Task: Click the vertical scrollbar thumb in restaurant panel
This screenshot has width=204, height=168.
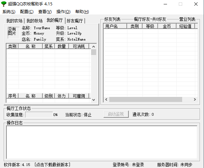Action: pyautogui.click(x=93, y=52)
